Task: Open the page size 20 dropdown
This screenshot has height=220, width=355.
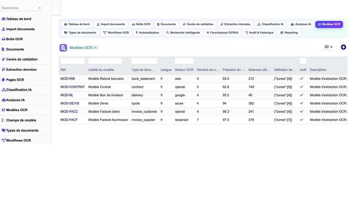Action: click(x=326, y=47)
